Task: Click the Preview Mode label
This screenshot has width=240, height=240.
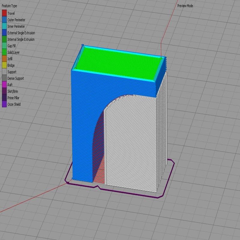Action: (x=185, y=6)
